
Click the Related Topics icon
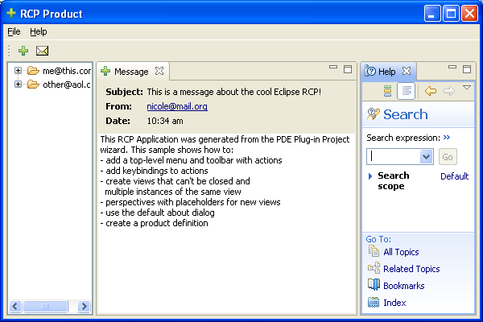tap(374, 268)
